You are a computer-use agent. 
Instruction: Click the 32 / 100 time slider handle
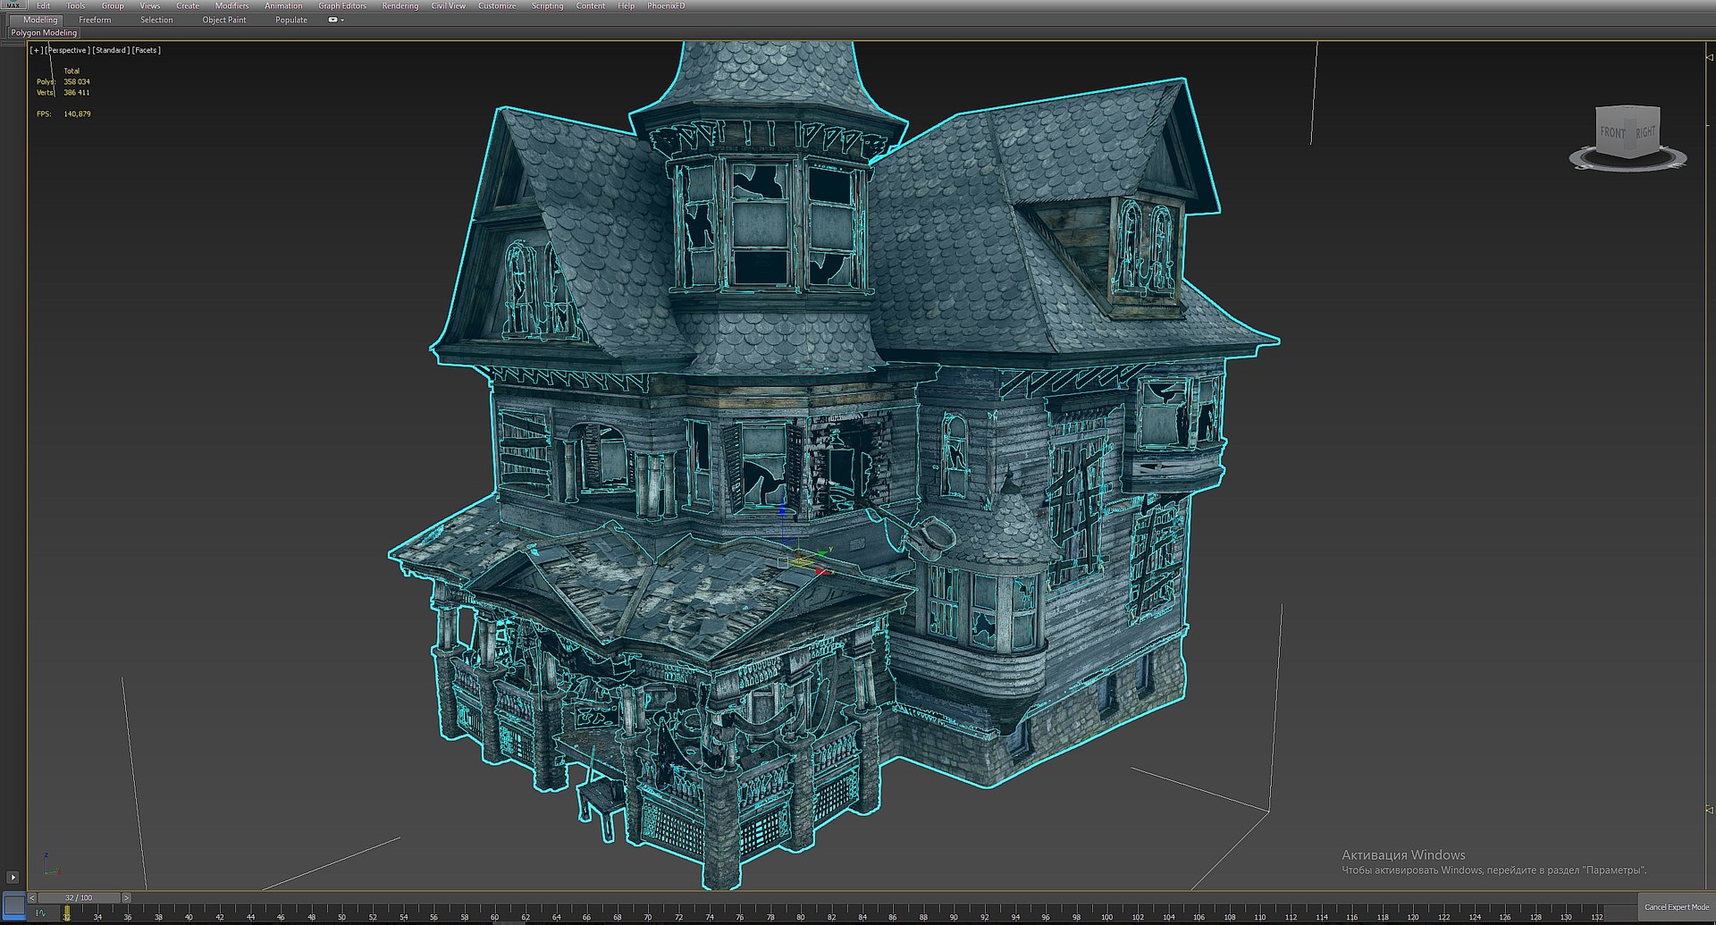point(79,897)
